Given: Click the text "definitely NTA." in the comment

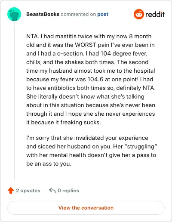Looking at the screenshot, I should tap(136, 88).
